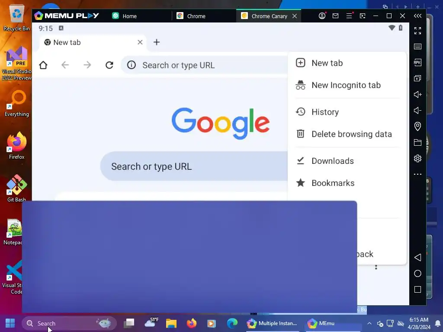This screenshot has height=332, width=443.
Task: Click the Google page search box
Action: click(x=194, y=166)
